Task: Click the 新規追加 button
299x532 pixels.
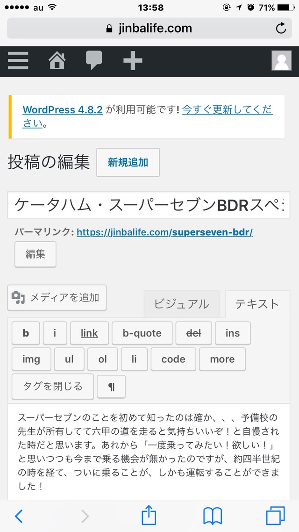Action: tap(128, 162)
